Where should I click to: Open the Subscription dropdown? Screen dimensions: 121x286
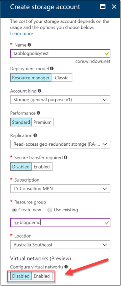click(60, 188)
